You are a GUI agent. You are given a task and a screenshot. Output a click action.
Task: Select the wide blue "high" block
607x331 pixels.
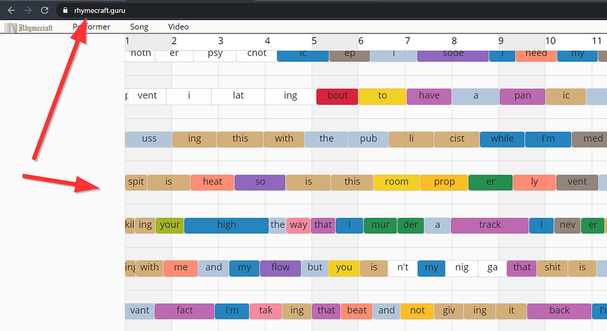coord(226,225)
